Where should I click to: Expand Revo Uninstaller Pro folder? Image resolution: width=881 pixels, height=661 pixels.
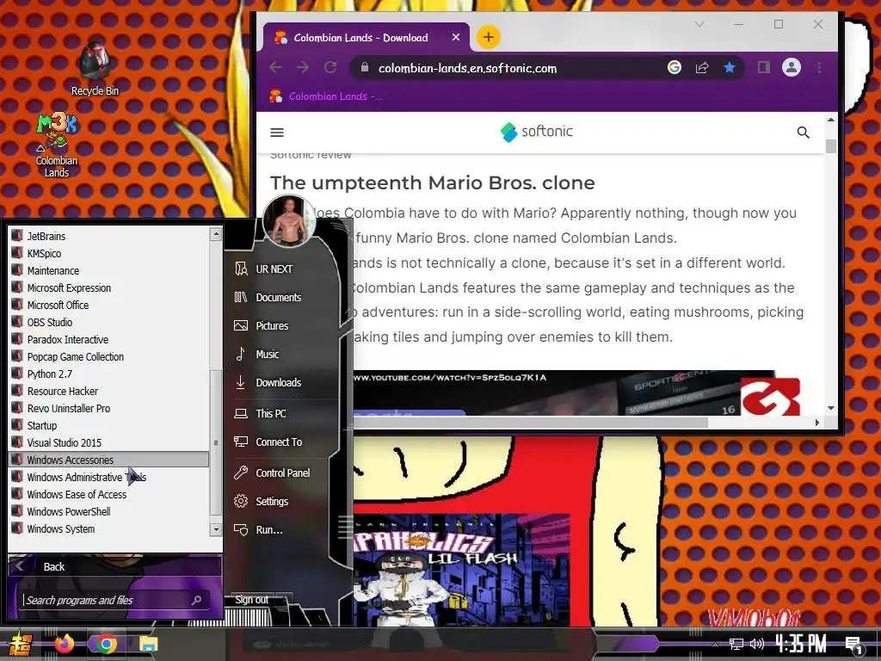tap(109, 409)
